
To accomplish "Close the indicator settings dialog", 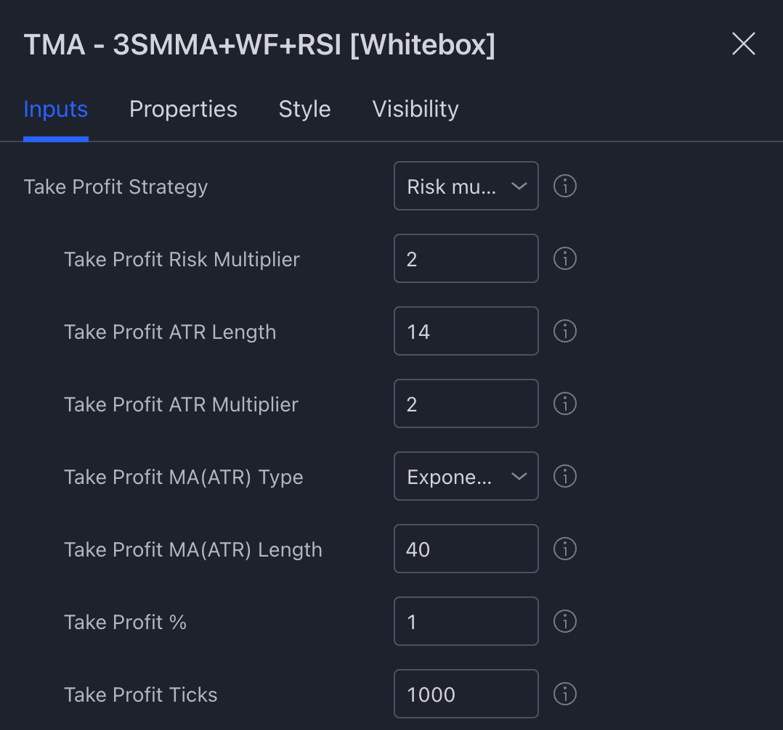I will (x=744, y=44).
